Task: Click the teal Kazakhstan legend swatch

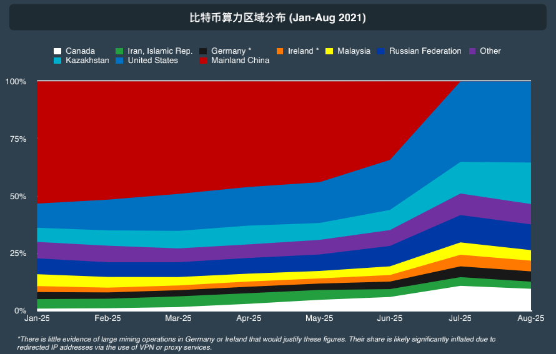Action: click(57, 61)
